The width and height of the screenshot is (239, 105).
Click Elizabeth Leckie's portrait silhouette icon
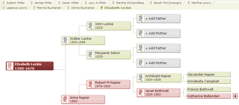10,66
